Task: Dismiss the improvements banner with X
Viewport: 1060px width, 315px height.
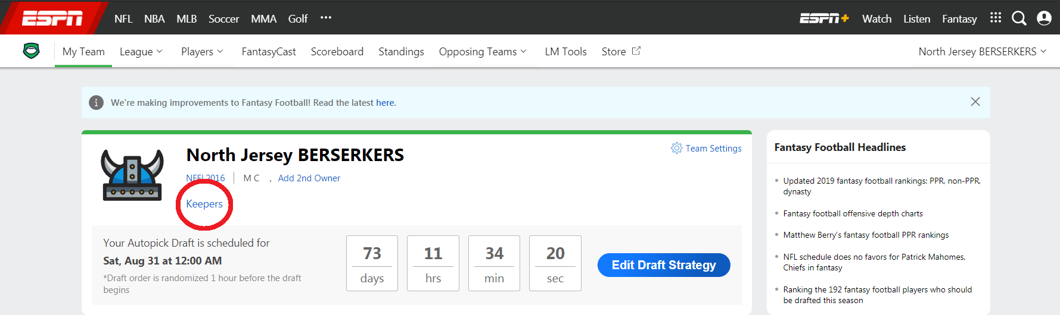Action: 975,102
